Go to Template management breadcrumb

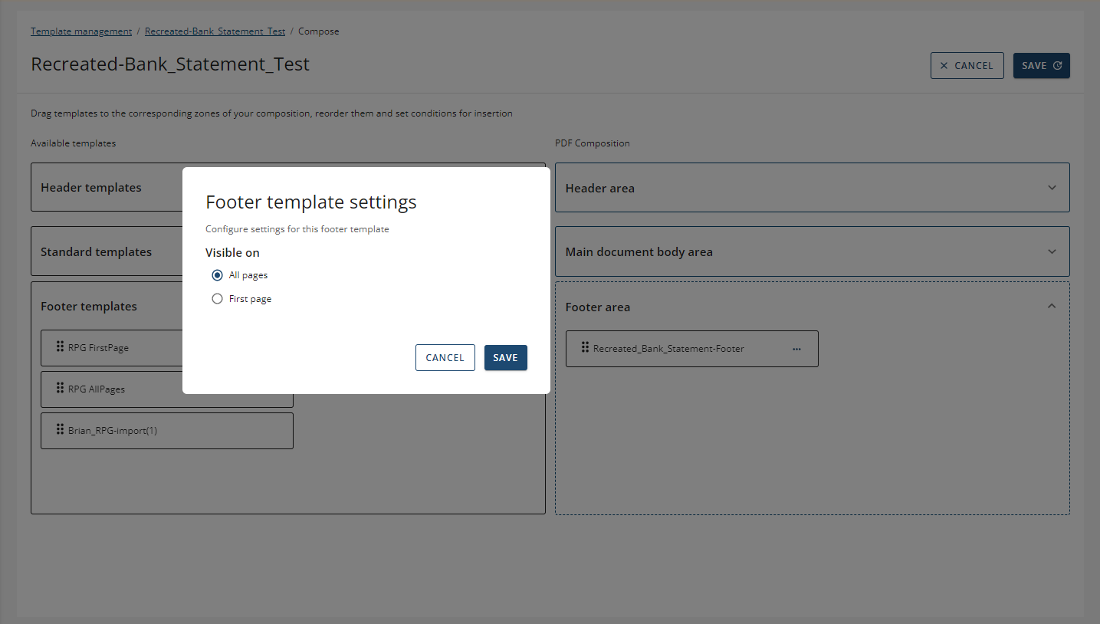[81, 31]
